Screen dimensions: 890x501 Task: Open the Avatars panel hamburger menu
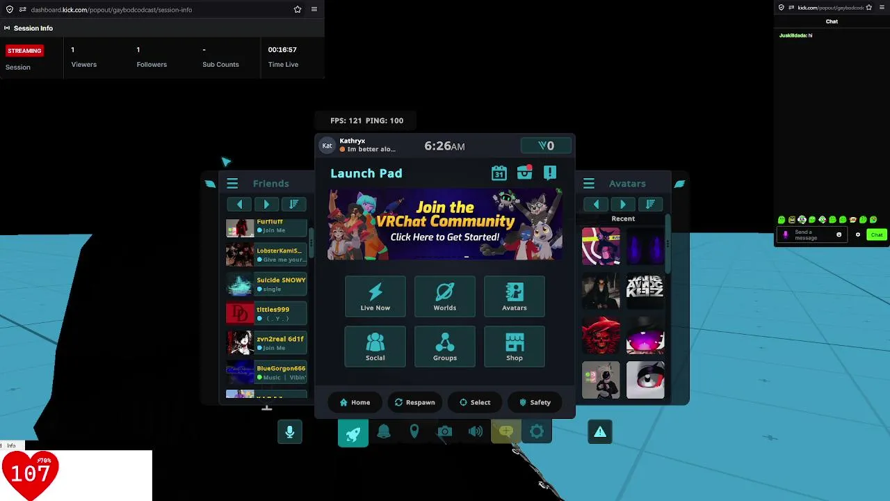coord(589,184)
